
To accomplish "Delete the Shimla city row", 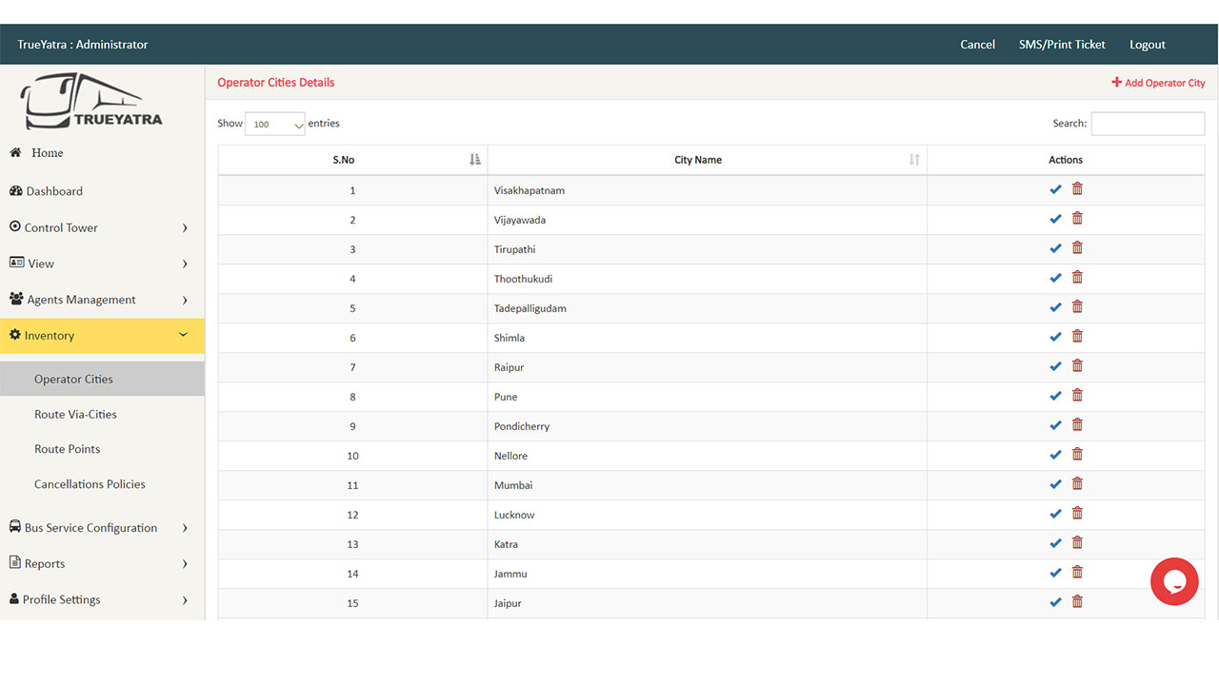I will pyautogui.click(x=1077, y=337).
